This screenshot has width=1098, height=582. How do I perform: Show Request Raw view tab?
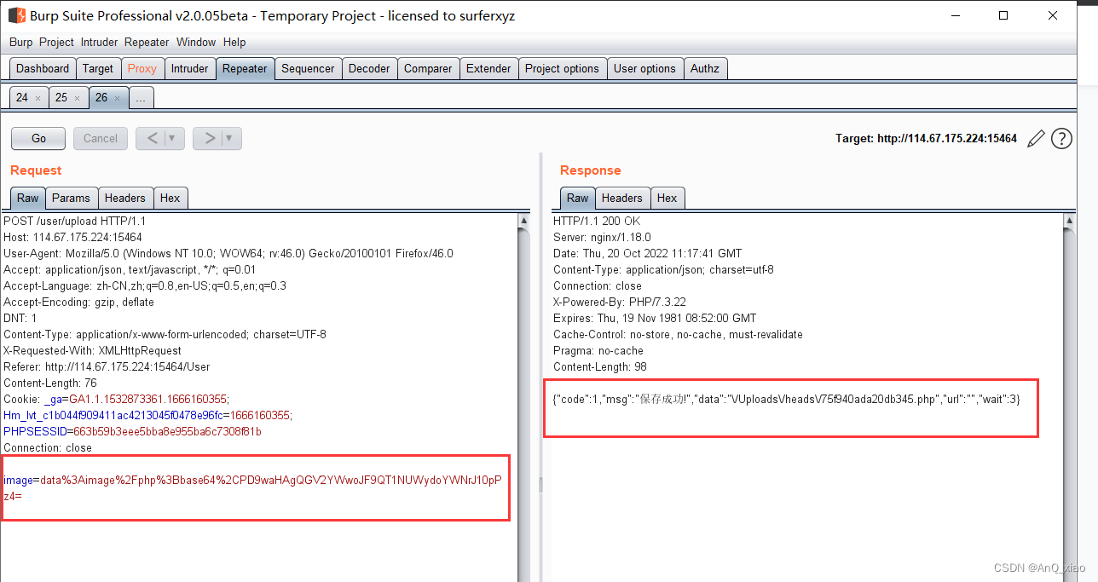tap(28, 198)
